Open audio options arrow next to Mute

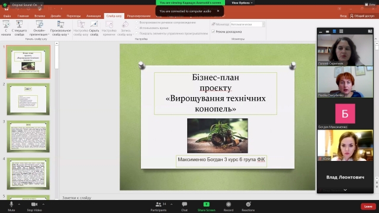point(19,204)
